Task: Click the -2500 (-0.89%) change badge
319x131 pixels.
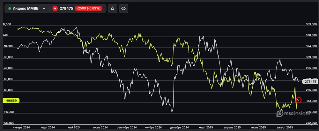Action: click(89, 9)
